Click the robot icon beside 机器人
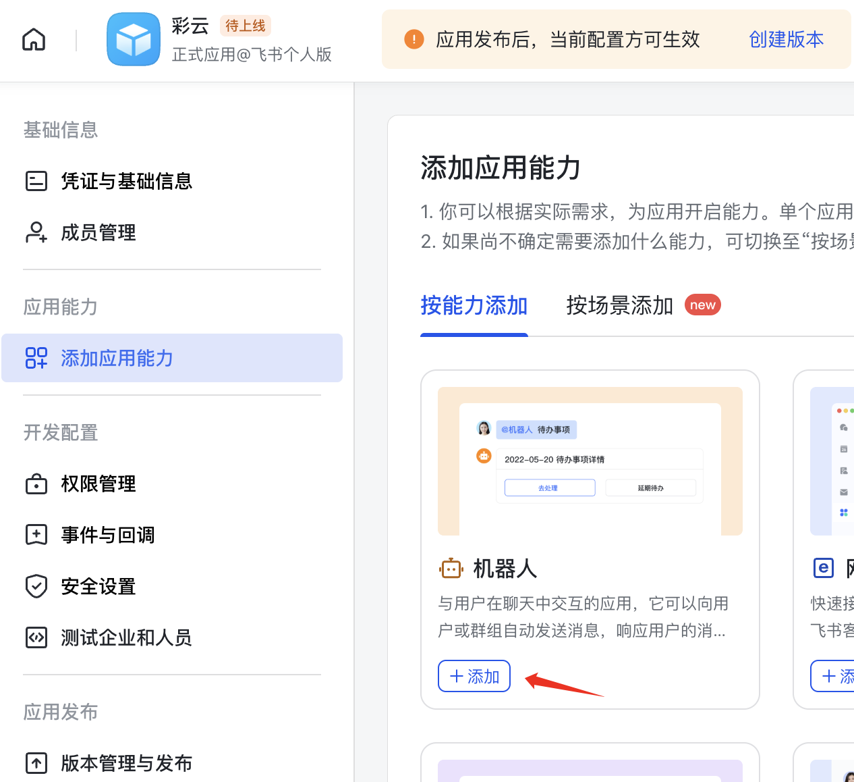The image size is (854, 782). pyautogui.click(x=452, y=568)
